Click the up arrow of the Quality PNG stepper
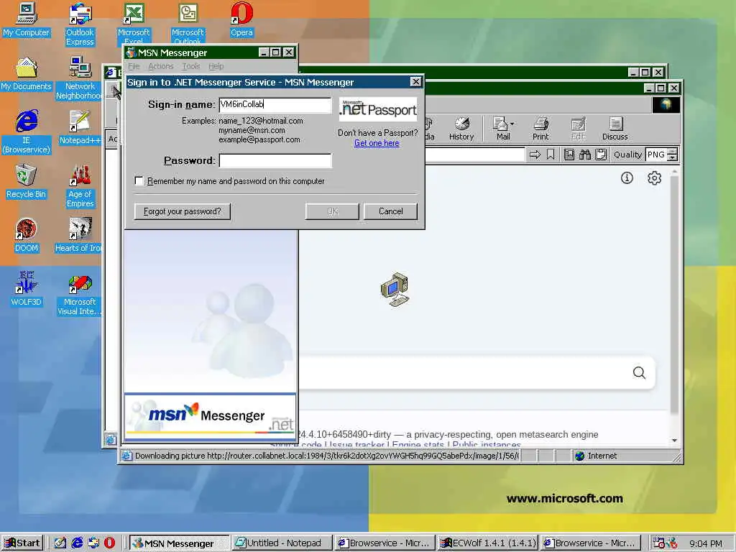736x552 pixels. [673, 151]
